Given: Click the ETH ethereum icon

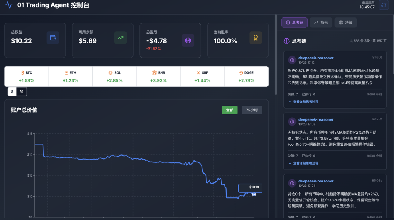Looking at the screenshot, I should tap(66, 73).
